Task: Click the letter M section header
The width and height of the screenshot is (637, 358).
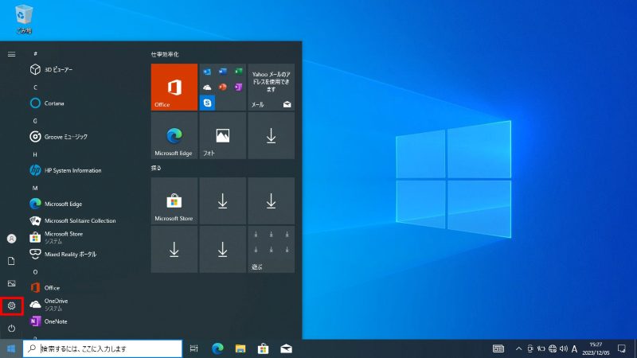Action: pos(35,188)
